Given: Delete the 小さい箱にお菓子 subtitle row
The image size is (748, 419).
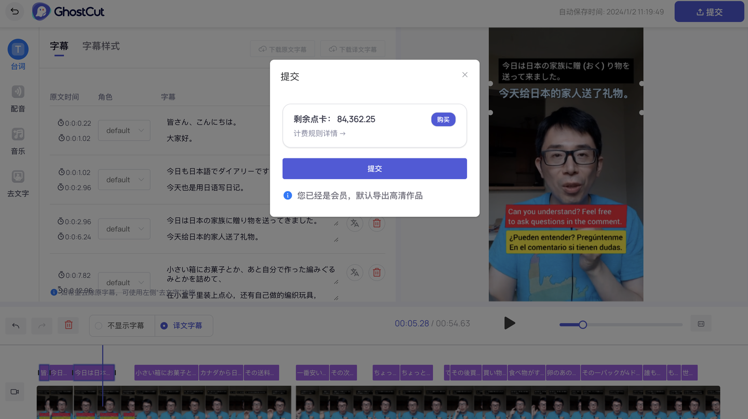Looking at the screenshot, I should point(377,272).
